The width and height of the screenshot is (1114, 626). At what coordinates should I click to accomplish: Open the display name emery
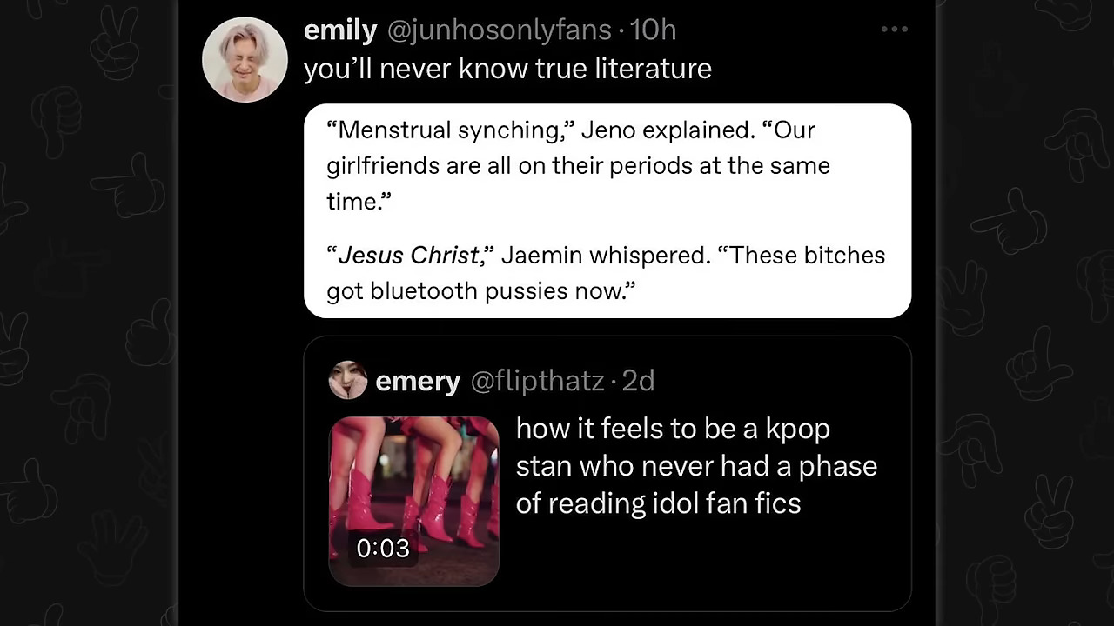[418, 381]
